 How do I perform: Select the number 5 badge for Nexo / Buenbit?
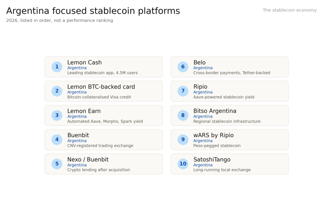coord(57,164)
